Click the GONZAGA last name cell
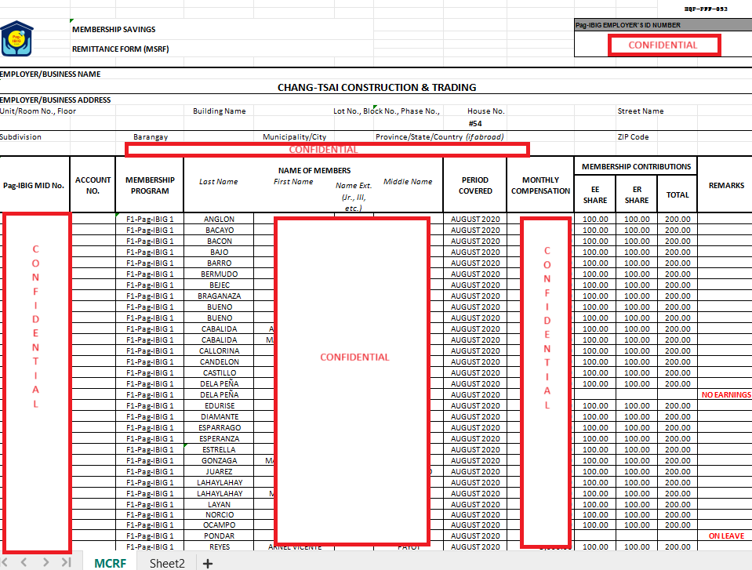Image resolution: width=752 pixels, height=570 pixels. [220, 461]
